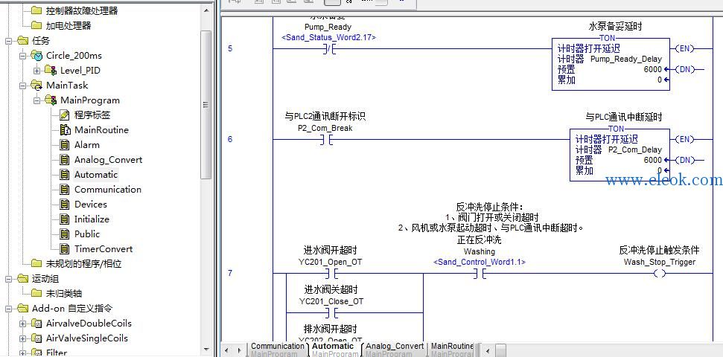This screenshot has width=723, height=357.
Task: Click the Analog_Convert routine icon
Action: pos(65,159)
